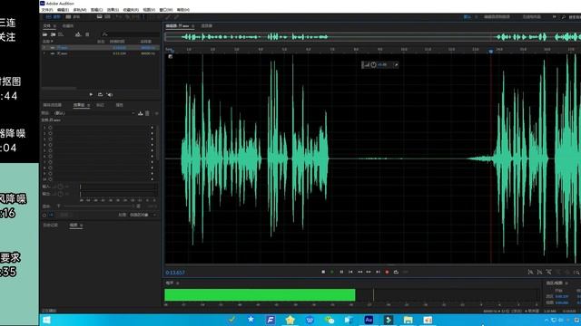Viewport: 581px width, 326px height.
Task: Delete effects rack preset trash icon
Action: click(147, 113)
